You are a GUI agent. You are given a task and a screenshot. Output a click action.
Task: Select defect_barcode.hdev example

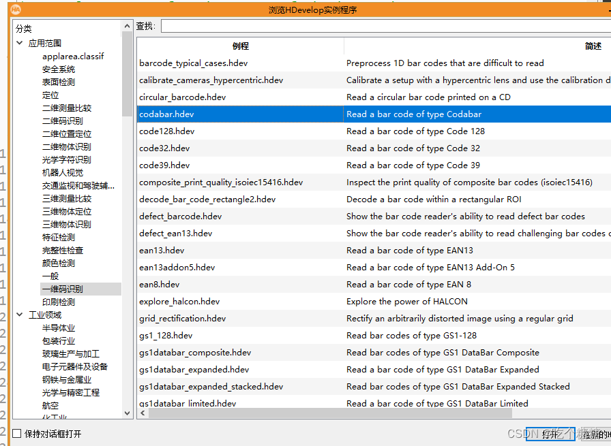(x=181, y=217)
